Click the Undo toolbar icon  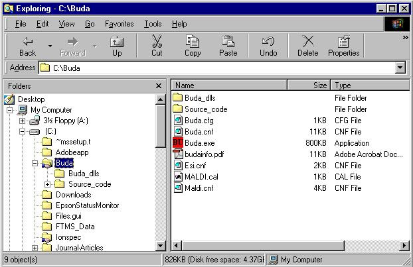point(268,42)
